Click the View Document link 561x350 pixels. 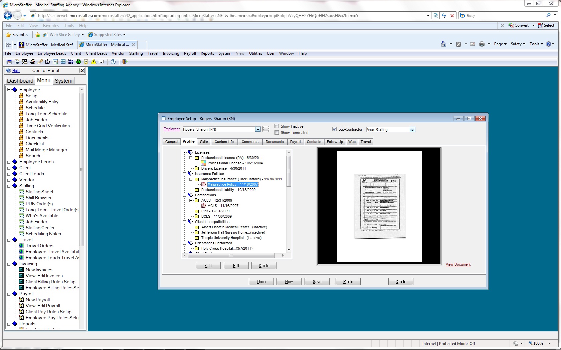pyautogui.click(x=458, y=264)
